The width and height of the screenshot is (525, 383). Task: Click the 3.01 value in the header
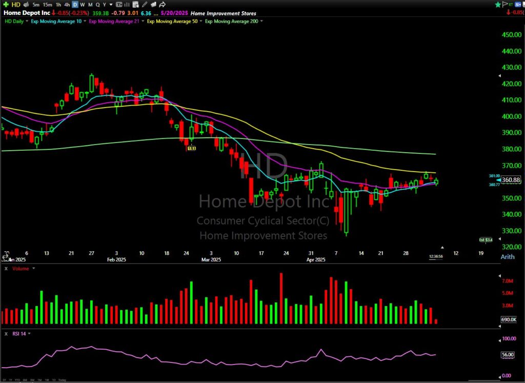(133, 13)
